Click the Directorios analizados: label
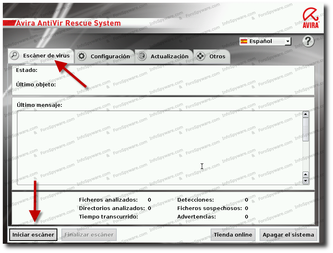 click(x=112, y=208)
